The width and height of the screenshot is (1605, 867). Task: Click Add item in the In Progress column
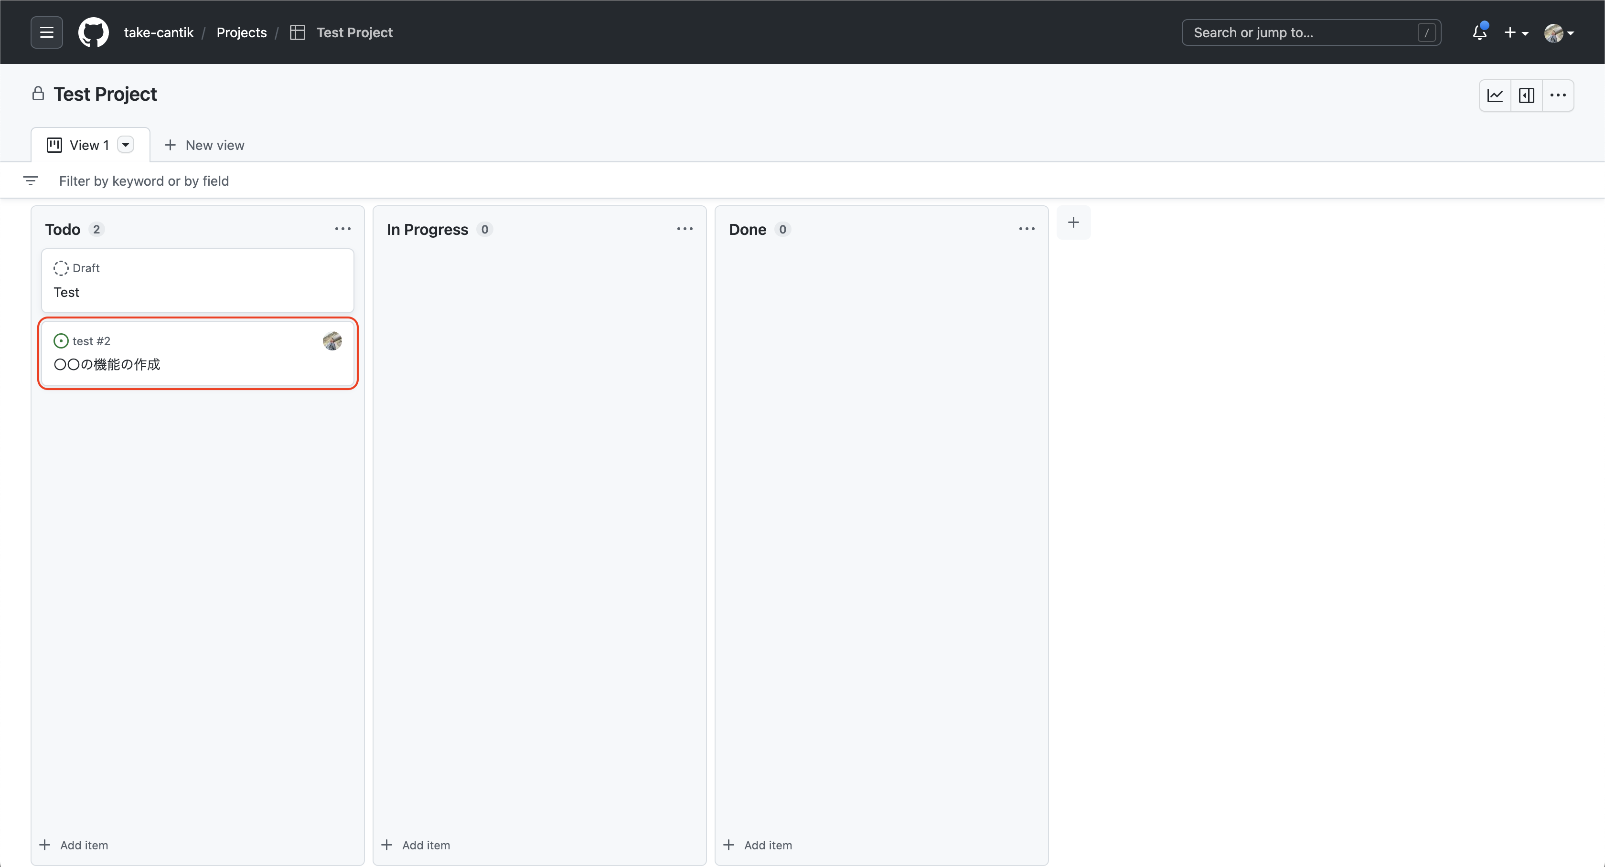(x=416, y=845)
